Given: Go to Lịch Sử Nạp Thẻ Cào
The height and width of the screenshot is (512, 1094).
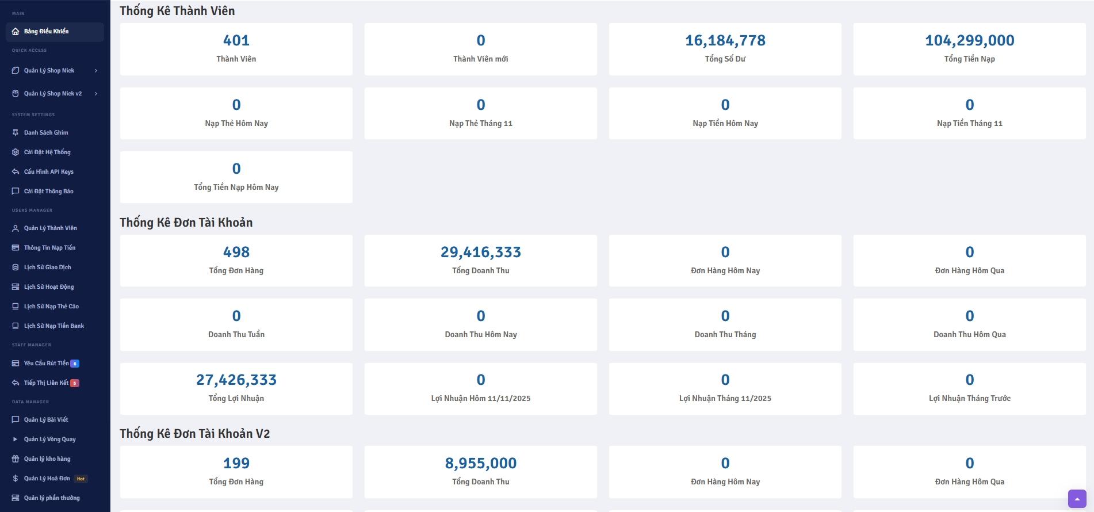Looking at the screenshot, I should pyautogui.click(x=51, y=307).
